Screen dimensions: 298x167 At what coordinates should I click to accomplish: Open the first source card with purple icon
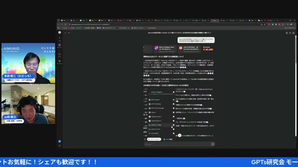(x=164, y=48)
